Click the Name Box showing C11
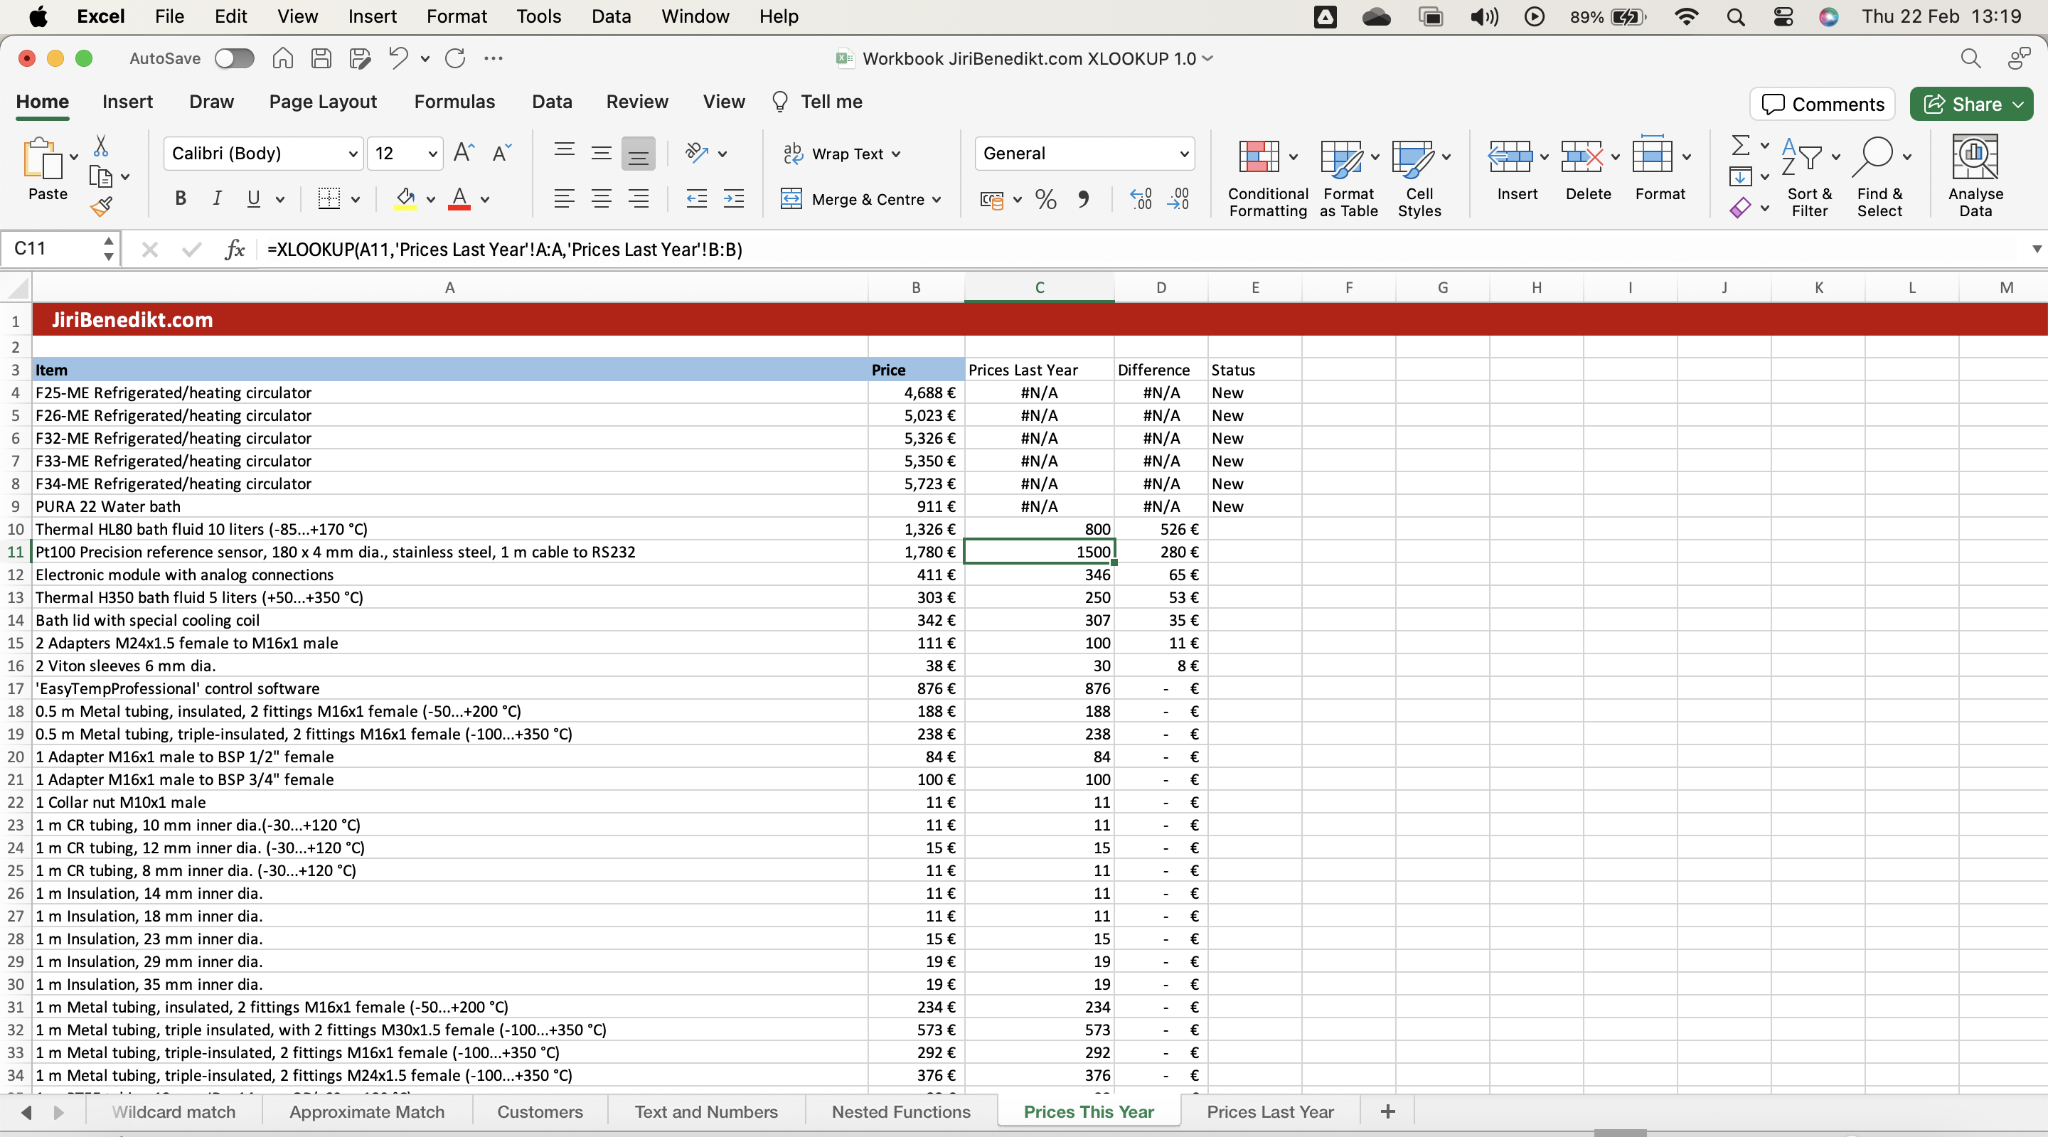 click(52, 249)
